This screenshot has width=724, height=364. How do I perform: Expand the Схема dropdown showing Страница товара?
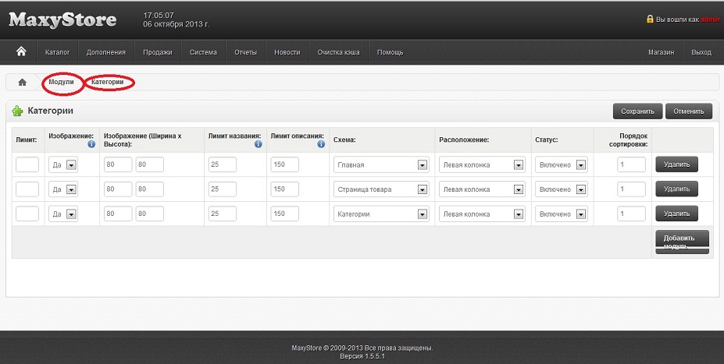click(x=381, y=189)
